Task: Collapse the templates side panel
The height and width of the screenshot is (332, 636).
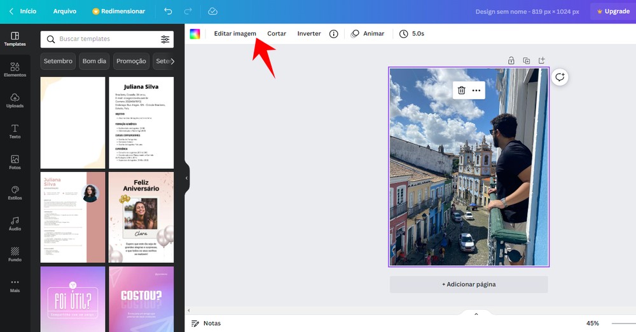Action: pos(186,178)
